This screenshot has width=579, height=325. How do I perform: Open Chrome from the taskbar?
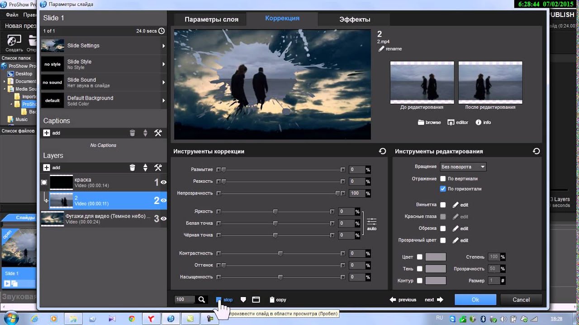click(x=131, y=319)
